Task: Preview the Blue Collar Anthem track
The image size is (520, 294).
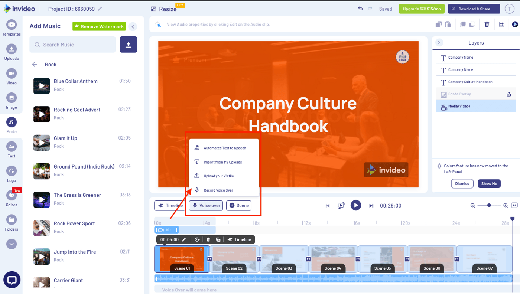Action: tap(42, 86)
